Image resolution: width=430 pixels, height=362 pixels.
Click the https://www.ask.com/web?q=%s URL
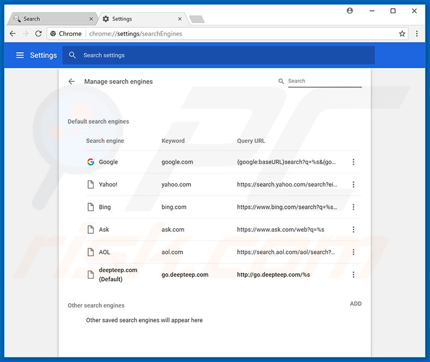pos(280,230)
